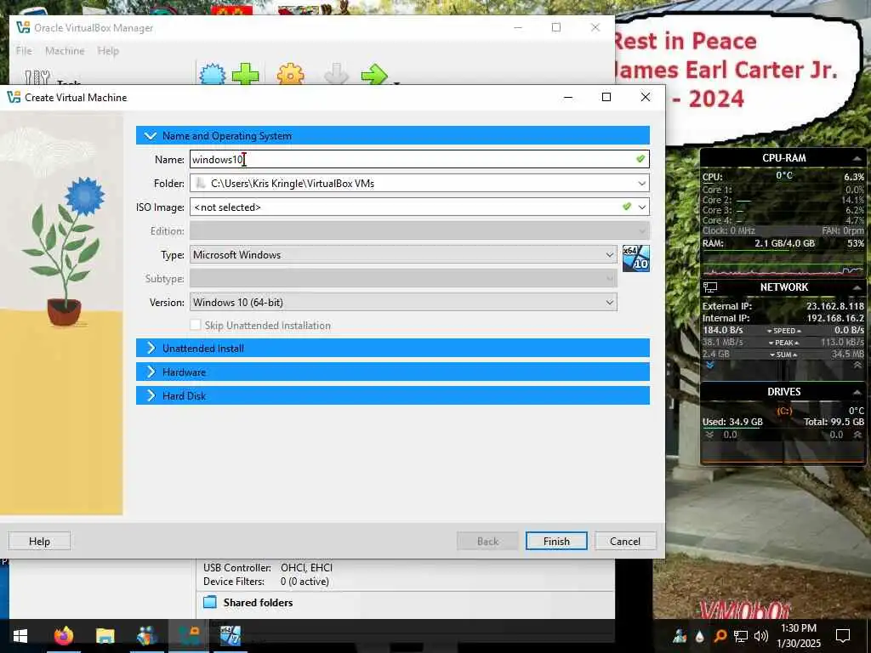Click the blue New machine starburst icon in VirtualBox Manager
871x653 pixels.
(213, 74)
